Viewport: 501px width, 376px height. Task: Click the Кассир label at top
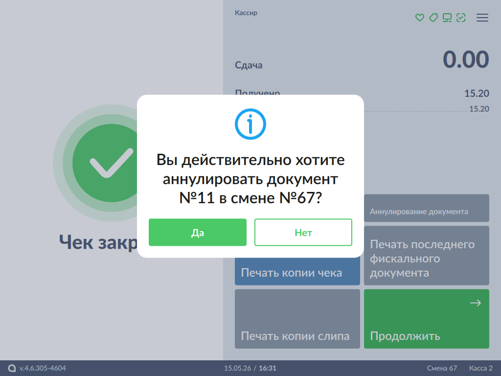point(246,13)
